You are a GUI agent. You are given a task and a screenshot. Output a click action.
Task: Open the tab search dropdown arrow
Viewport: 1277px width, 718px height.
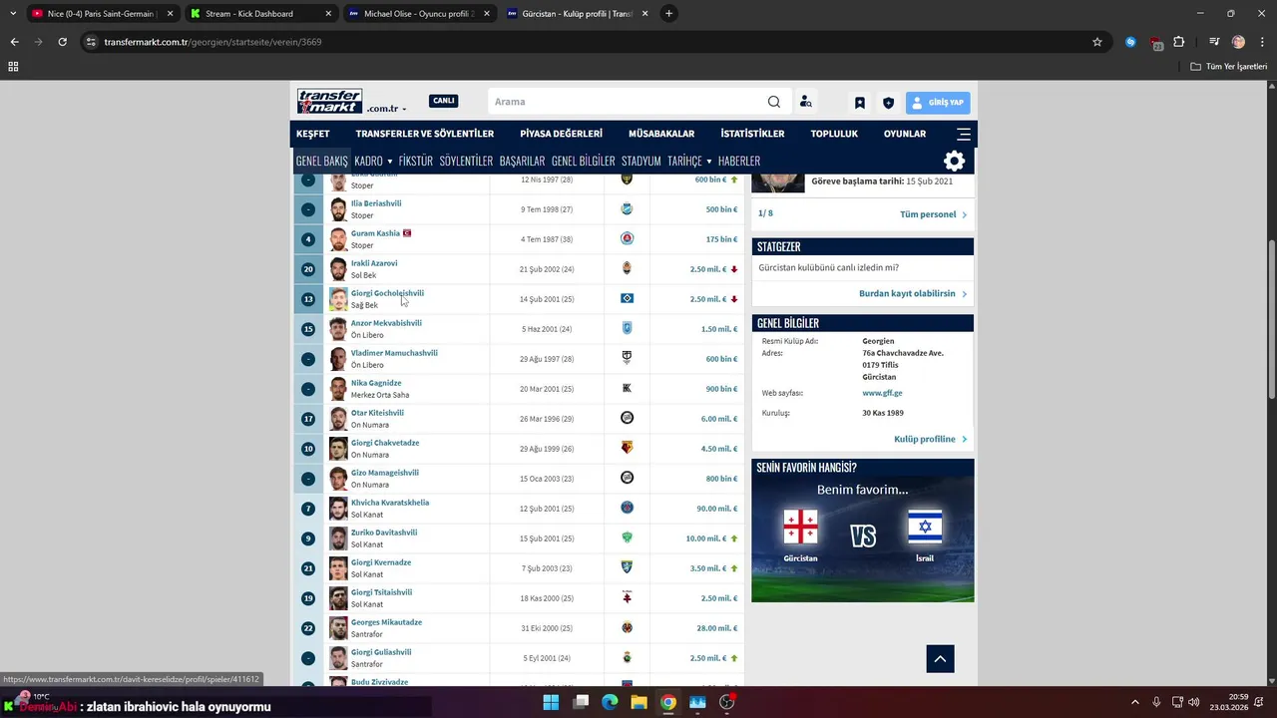click(x=13, y=14)
